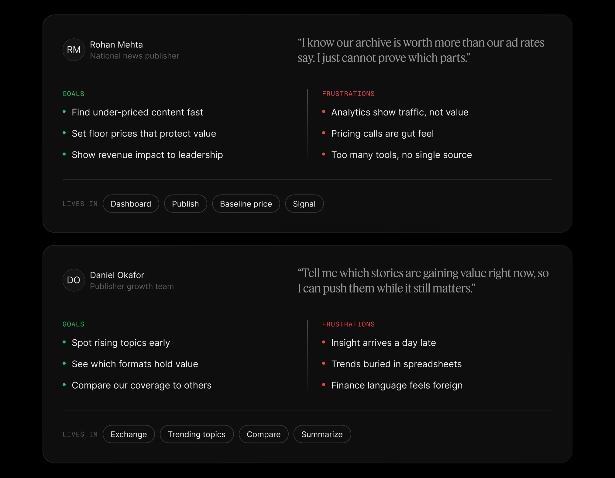
Task: Select 'Compare our coverage to others'
Action: [x=142, y=385]
